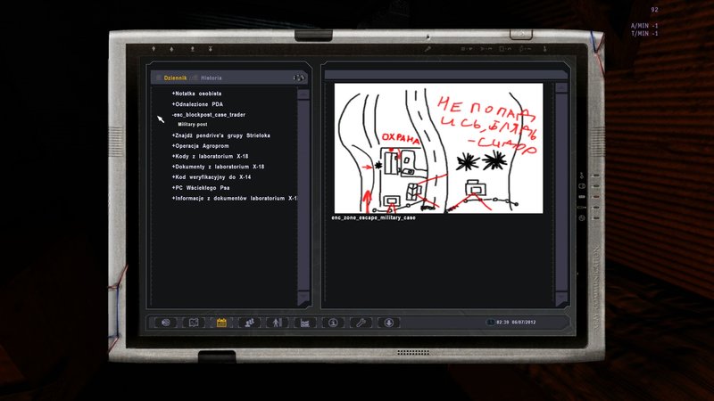714x401 pixels.
Task: Click the download arrow icon in toolbar
Action: [x=388, y=323]
